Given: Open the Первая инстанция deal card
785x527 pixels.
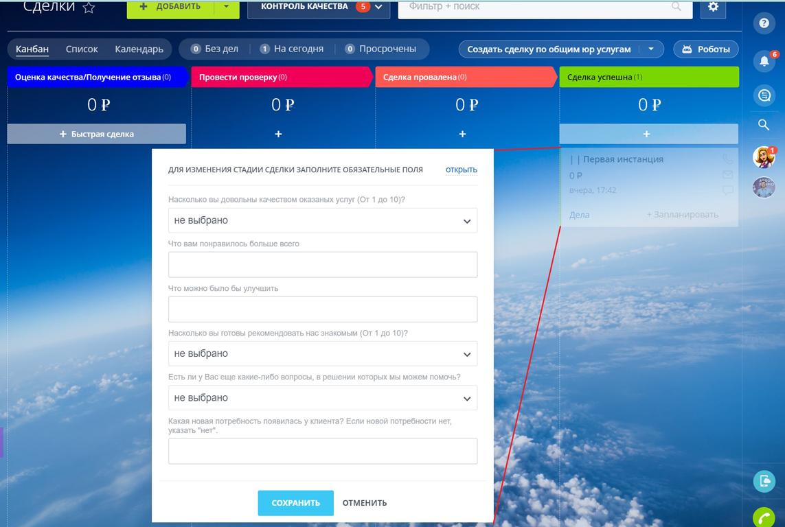Looking at the screenshot, I should click(623, 159).
